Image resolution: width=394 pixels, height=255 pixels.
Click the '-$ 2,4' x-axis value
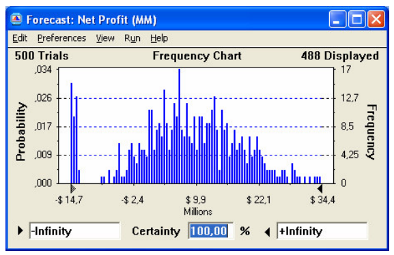click(x=132, y=200)
